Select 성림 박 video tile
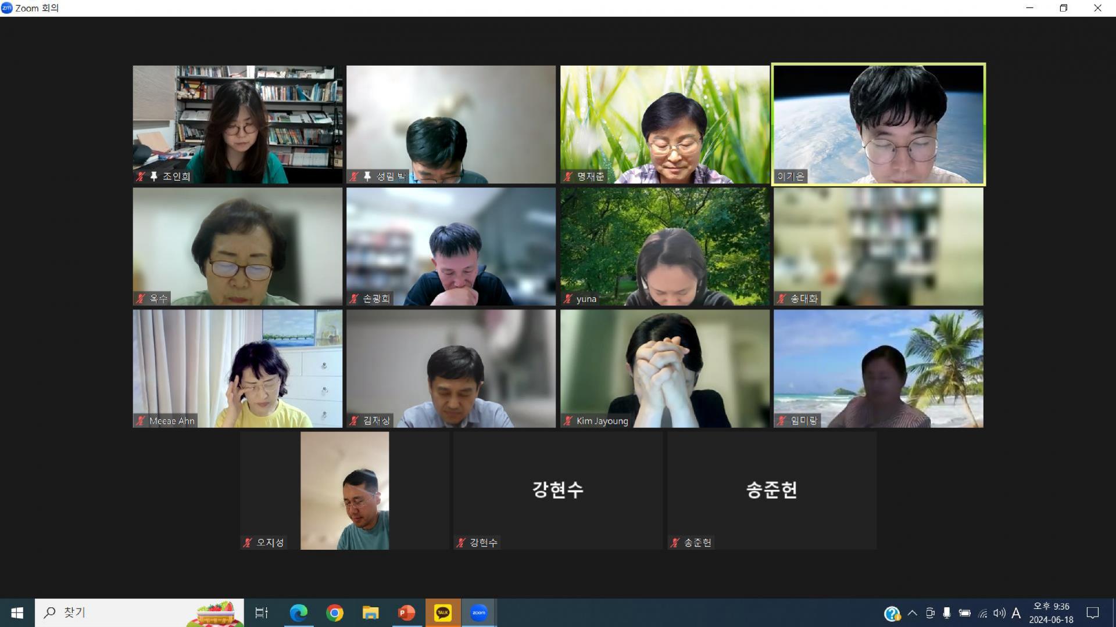Viewport: 1116px width, 627px height. click(451, 124)
